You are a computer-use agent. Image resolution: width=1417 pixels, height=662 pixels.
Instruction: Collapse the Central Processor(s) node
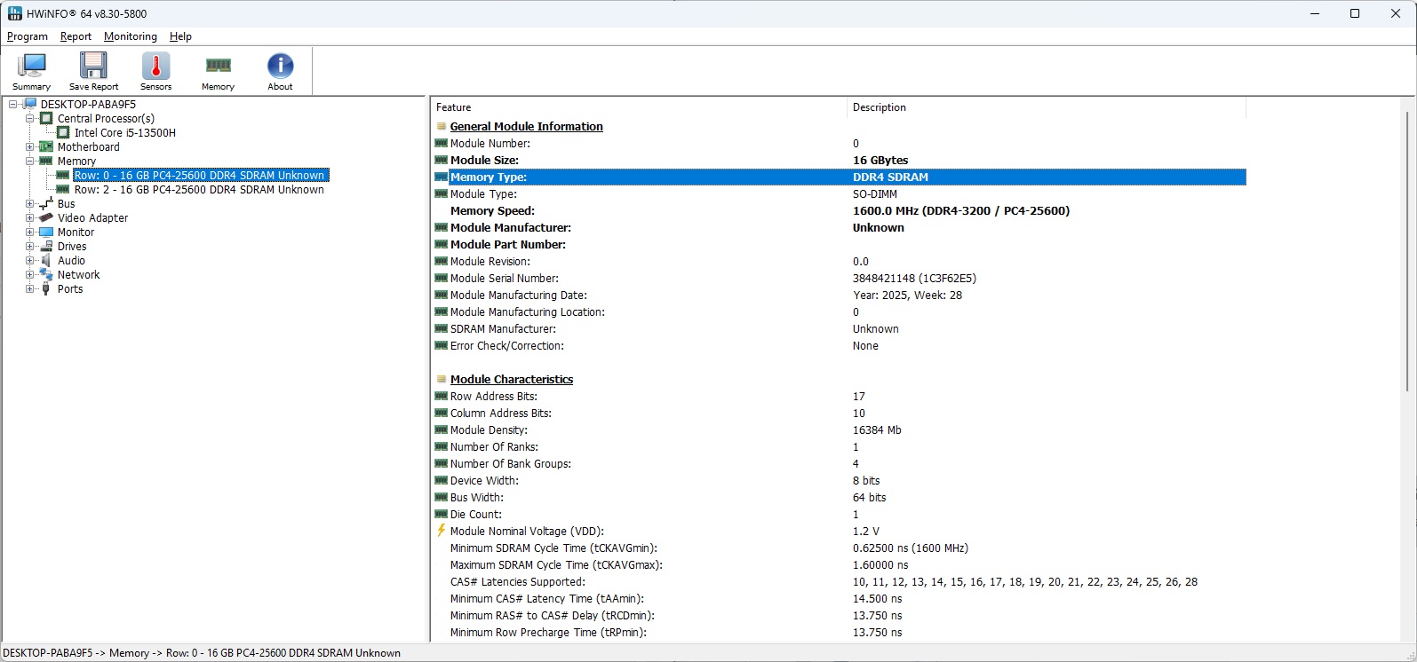(x=30, y=119)
